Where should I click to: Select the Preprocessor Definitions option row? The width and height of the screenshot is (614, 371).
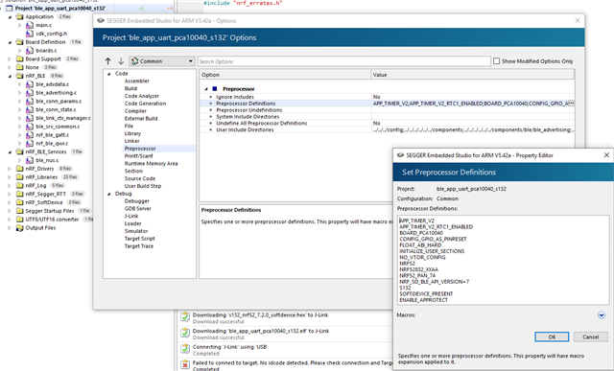(387, 104)
